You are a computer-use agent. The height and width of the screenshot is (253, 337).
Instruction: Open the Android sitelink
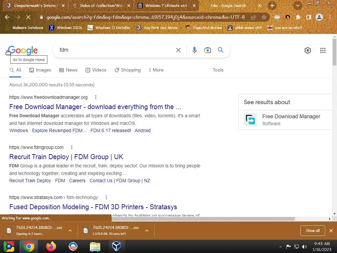[x=143, y=130]
